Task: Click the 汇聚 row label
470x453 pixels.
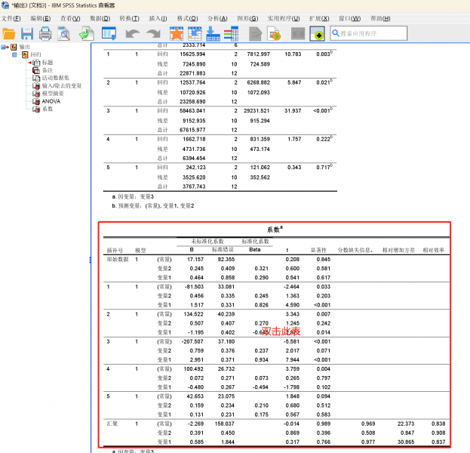Action: click(x=112, y=424)
